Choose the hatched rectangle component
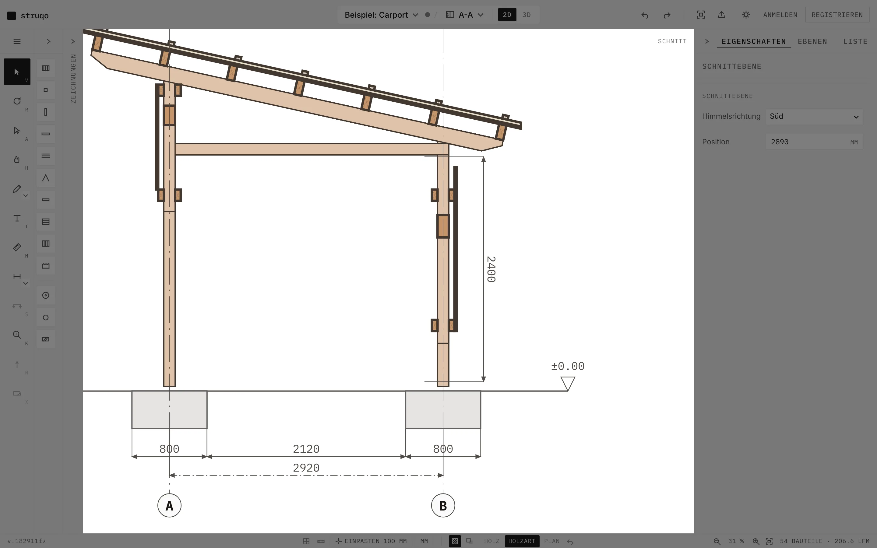 [46, 339]
